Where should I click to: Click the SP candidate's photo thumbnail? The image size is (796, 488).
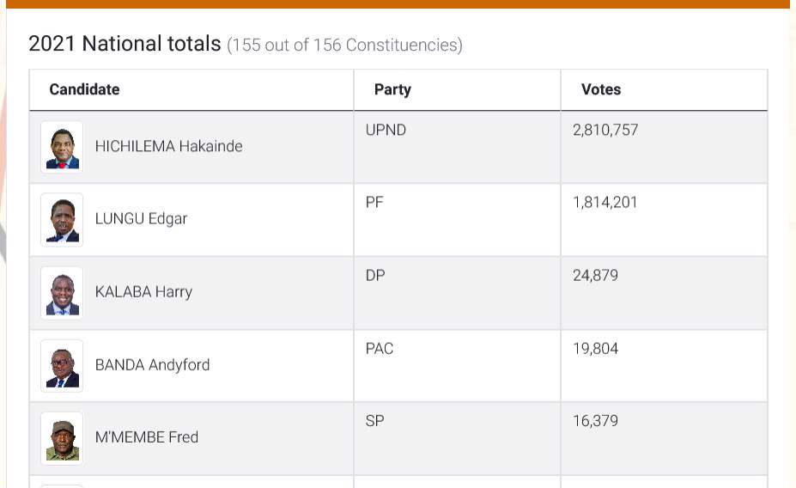coord(62,438)
